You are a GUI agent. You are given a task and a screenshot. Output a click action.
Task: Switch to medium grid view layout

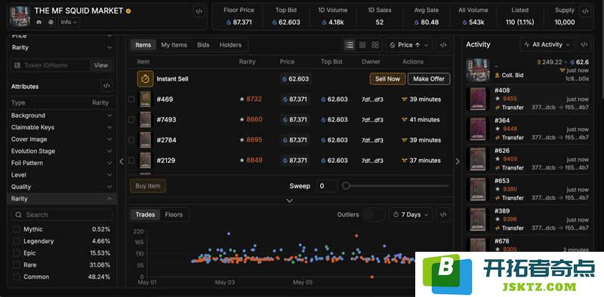pos(362,45)
